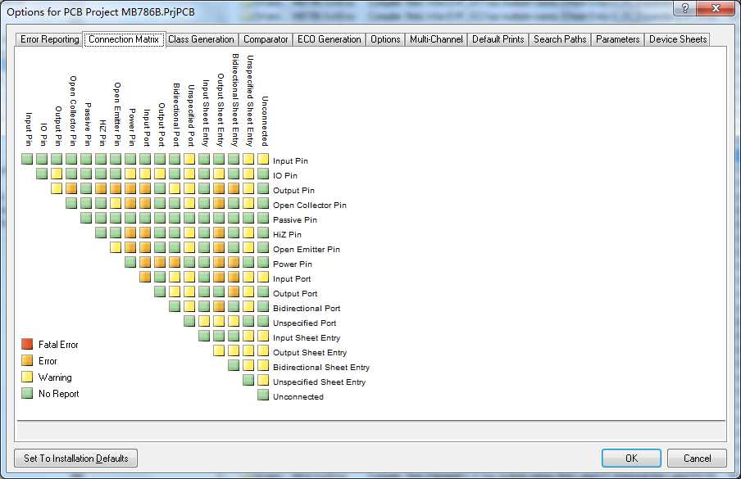Image resolution: width=741 pixels, height=479 pixels.
Task: Toggle Open Emitter Pin row, Open Emitter Pin column cell
Action: point(116,247)
